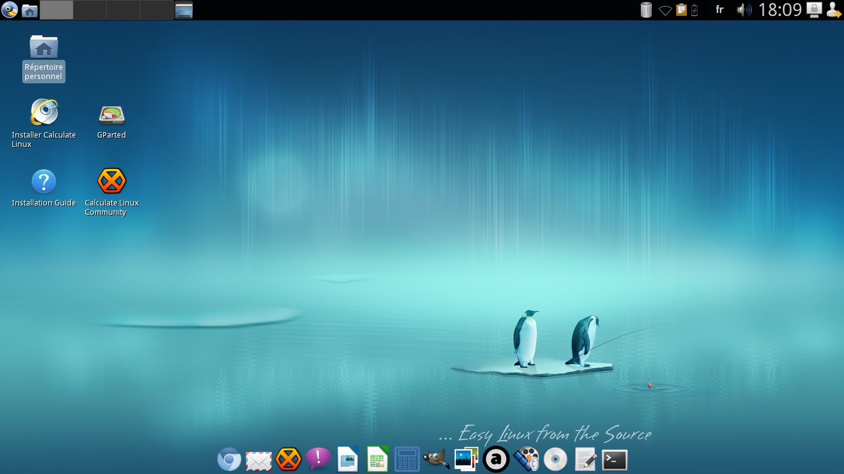The height and width of the screenshot is (474, 844).
Task: Select the highlighted first desktop in pager
Action: click(56, 10)
